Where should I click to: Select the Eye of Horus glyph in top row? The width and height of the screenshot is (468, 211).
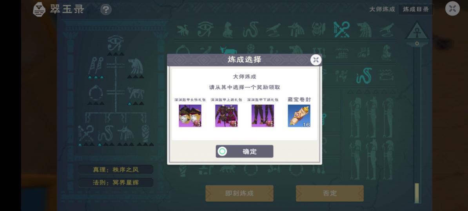205,29
